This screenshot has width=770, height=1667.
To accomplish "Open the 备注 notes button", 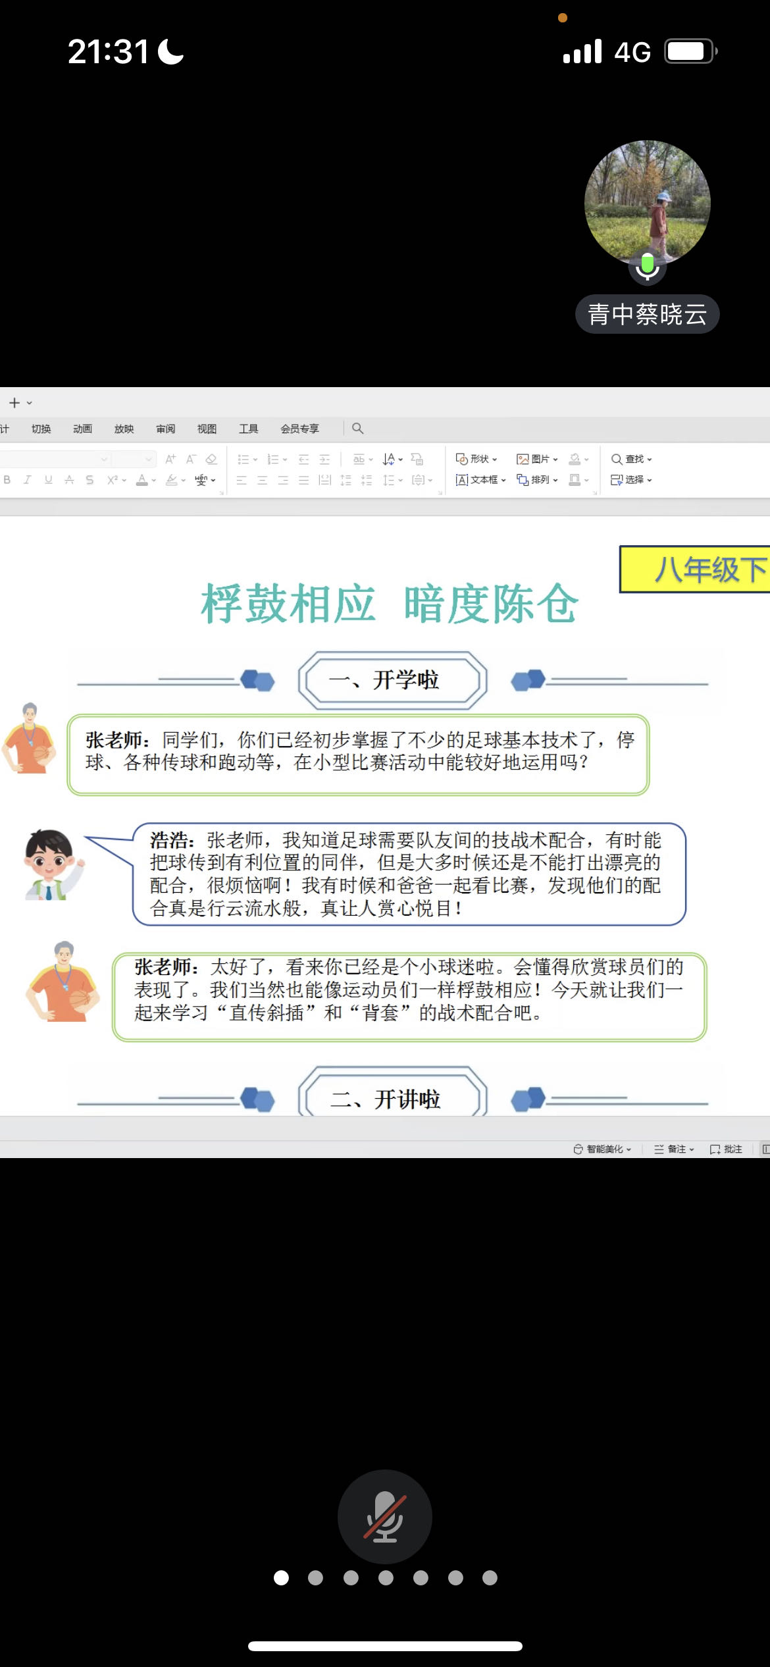I will (674, 1149).
